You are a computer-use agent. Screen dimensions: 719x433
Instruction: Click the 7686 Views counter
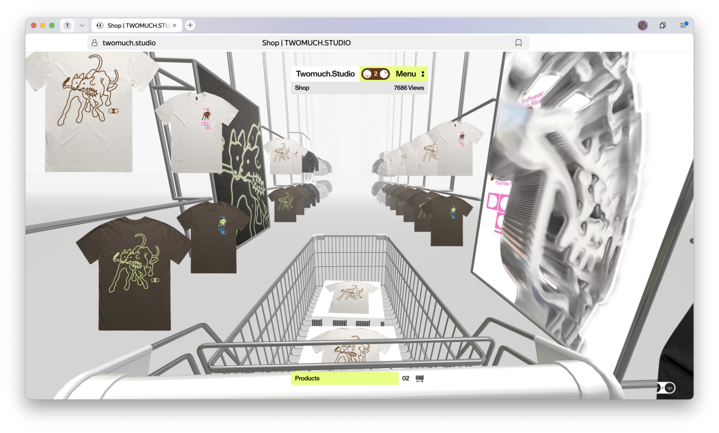coord(409,88)
